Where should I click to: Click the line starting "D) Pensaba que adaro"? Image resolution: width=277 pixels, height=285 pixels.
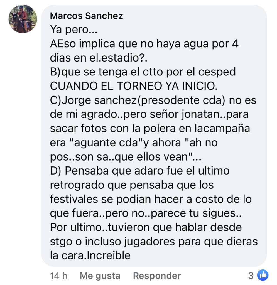point(139,171)
